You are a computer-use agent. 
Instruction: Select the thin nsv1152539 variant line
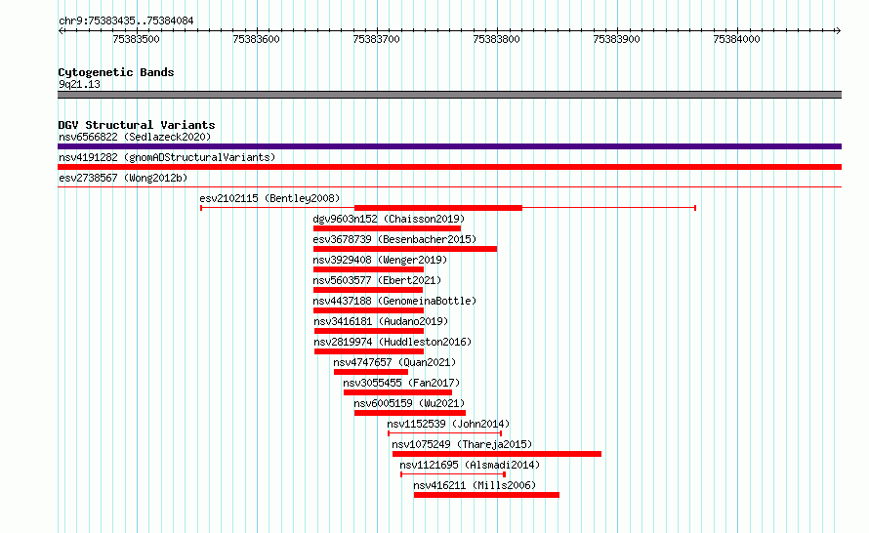click(445, 433)
